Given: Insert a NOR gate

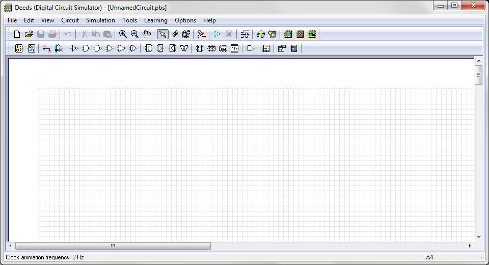Looking at the screenshot, I should tap(121, 48).
